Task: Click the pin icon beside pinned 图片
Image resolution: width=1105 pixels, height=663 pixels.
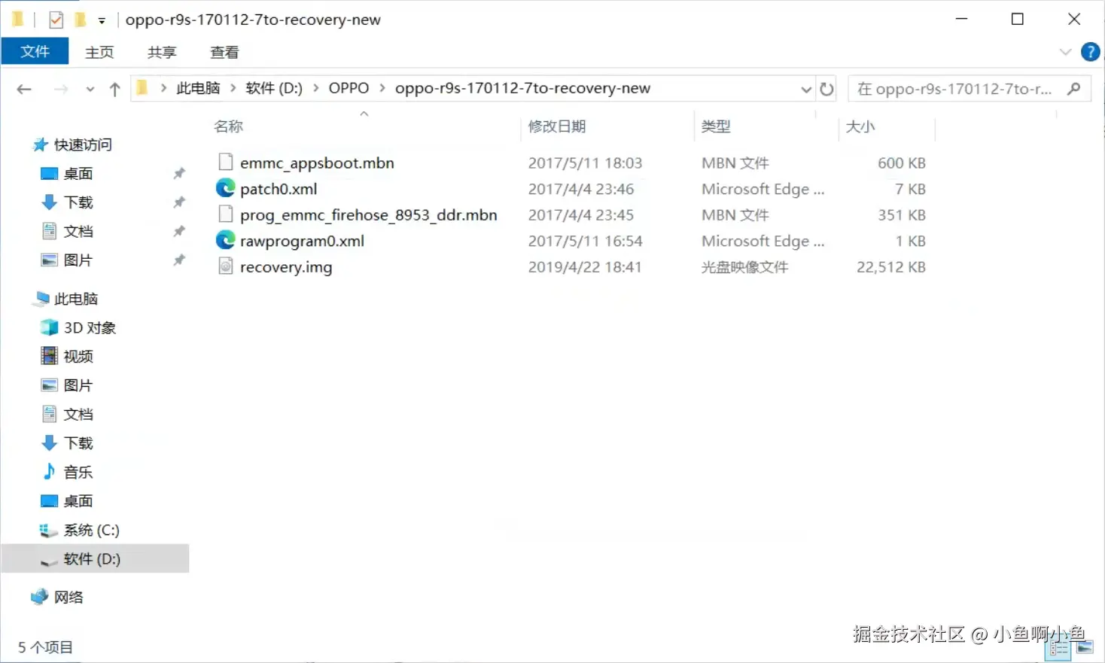Action: 179,260
